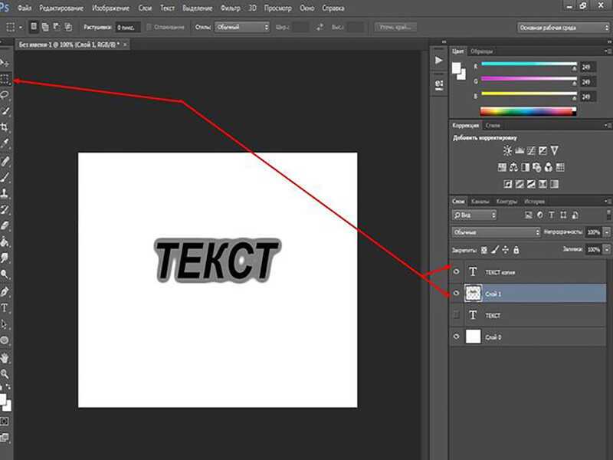Select the Paint Bucket tool
Screen dimensions: 613x460
(x=5, y=242)
